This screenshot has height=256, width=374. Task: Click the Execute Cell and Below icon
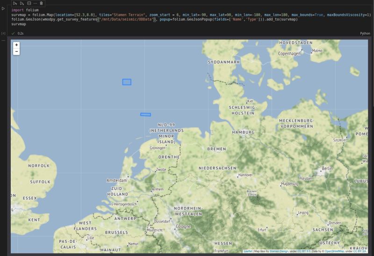[x=22, y=3]
